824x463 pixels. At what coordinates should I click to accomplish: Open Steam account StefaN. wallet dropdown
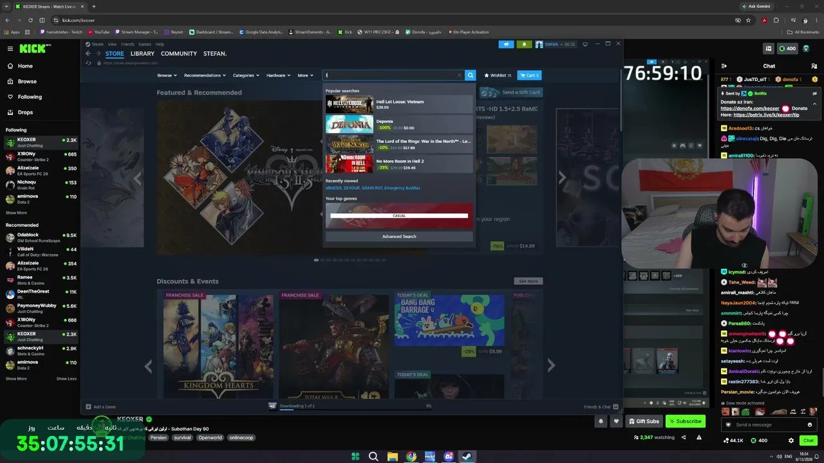555,44
